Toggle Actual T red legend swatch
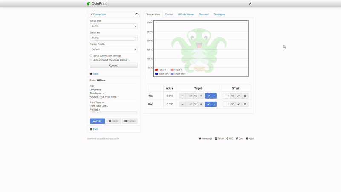The height and width of the screenshot is (192, 341). point(156,70)
